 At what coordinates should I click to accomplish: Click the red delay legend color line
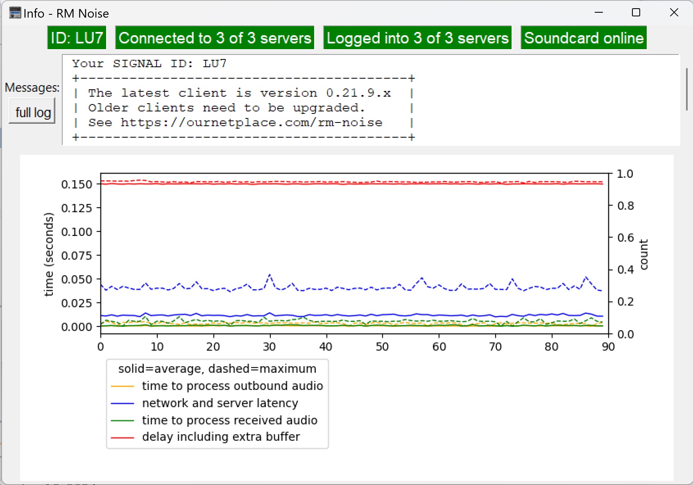point(123,437)
